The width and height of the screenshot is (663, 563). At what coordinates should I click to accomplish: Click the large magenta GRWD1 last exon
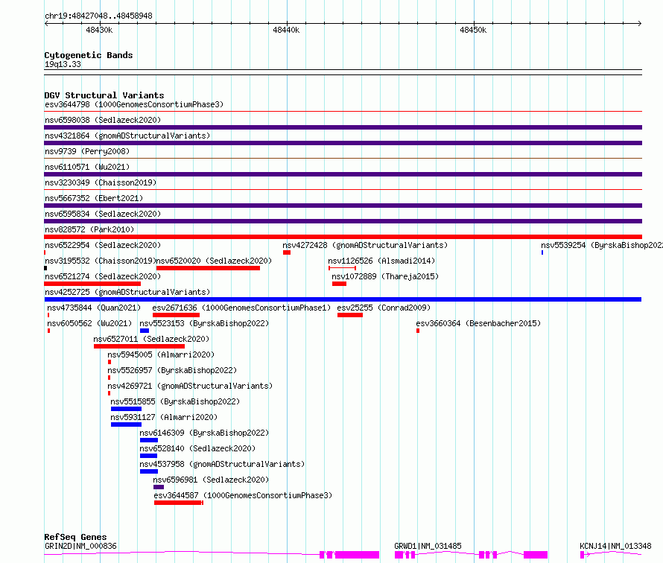tap(536, 555)
